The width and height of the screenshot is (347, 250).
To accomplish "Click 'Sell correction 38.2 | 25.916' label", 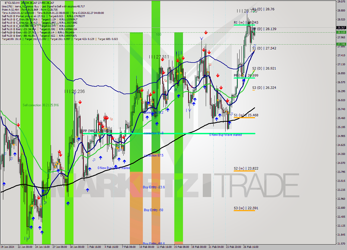I will [41, 105].
